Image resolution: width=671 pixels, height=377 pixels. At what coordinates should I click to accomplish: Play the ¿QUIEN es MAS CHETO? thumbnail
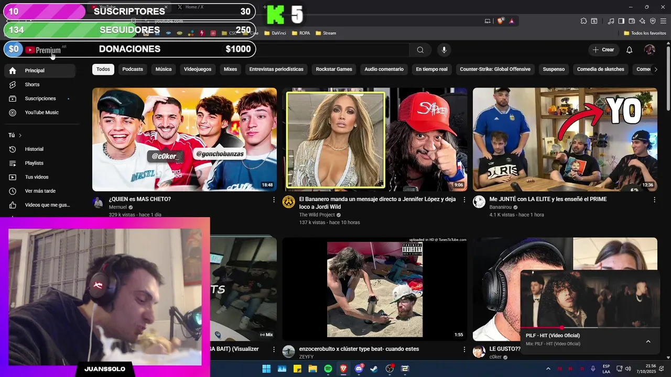point(185,139)
